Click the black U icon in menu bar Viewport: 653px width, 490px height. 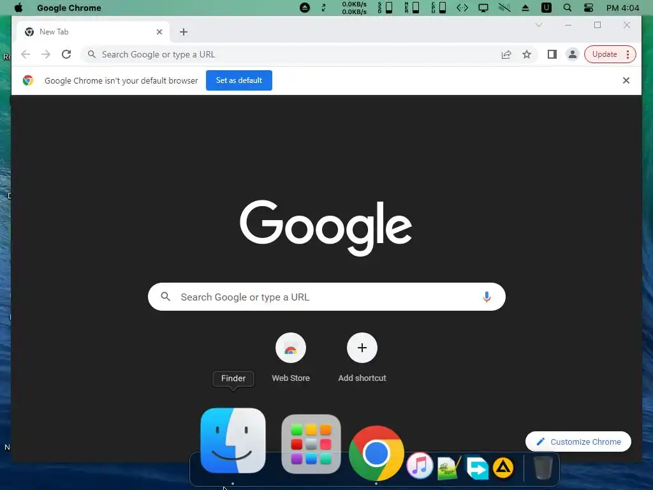(x=547, y=8)
